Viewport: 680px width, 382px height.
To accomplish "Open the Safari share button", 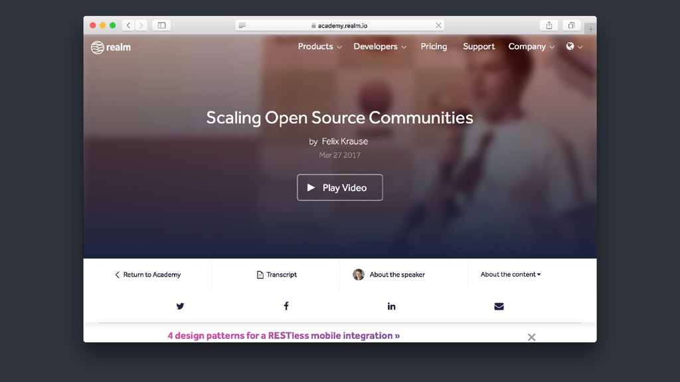I will coord(549,26).
